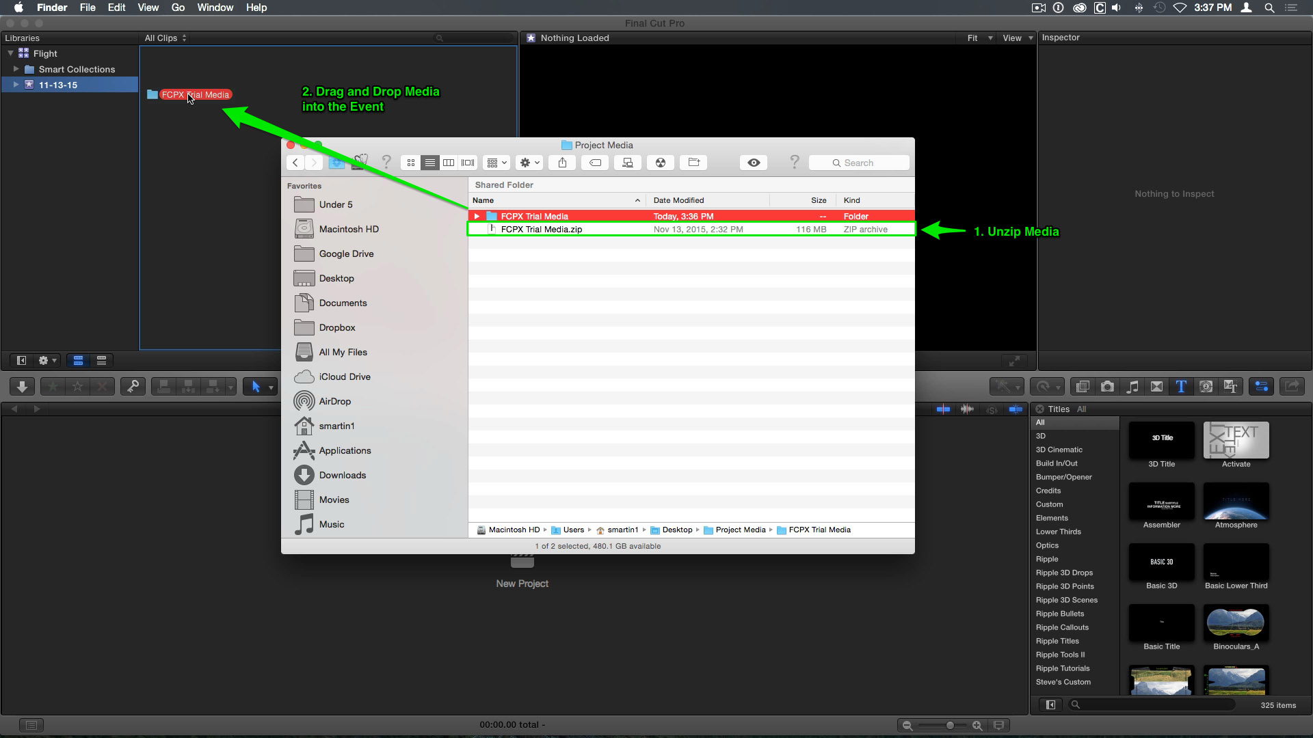
Task: Click Desktop in Finder path bar
Action: (672, 530)
